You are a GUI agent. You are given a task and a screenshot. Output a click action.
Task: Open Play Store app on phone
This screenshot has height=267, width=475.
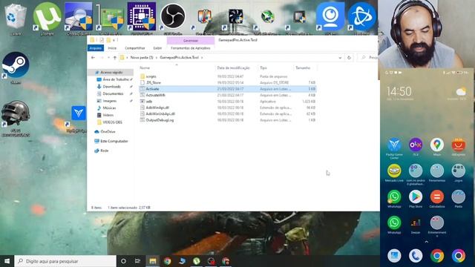click(x=416, y=199)
